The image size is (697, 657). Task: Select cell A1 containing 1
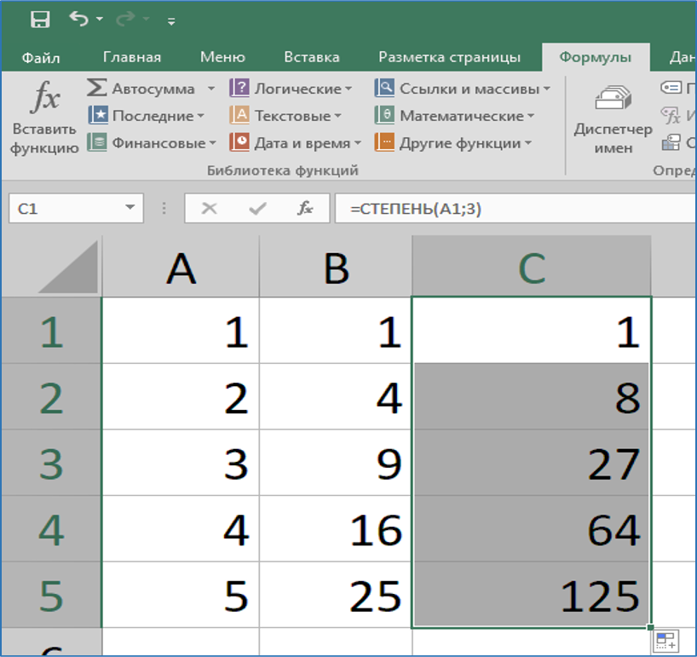[x=181, y=331]
